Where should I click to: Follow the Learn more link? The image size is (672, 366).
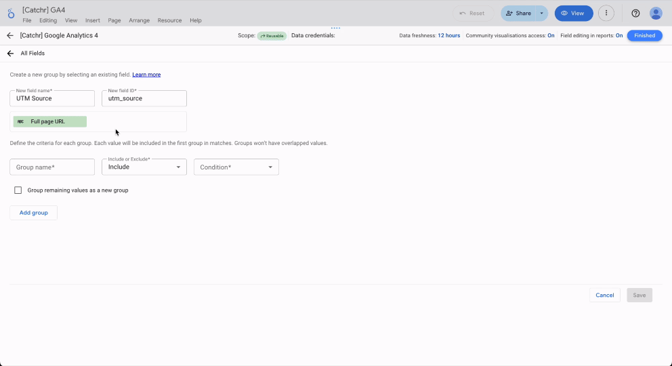[146, 75]
